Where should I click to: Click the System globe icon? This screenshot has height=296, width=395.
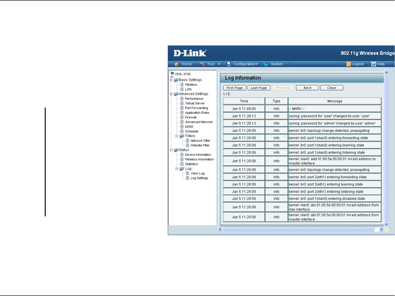tap(266, 64)
